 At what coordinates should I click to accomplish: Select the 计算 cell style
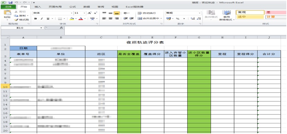click(x=276, y=17)
